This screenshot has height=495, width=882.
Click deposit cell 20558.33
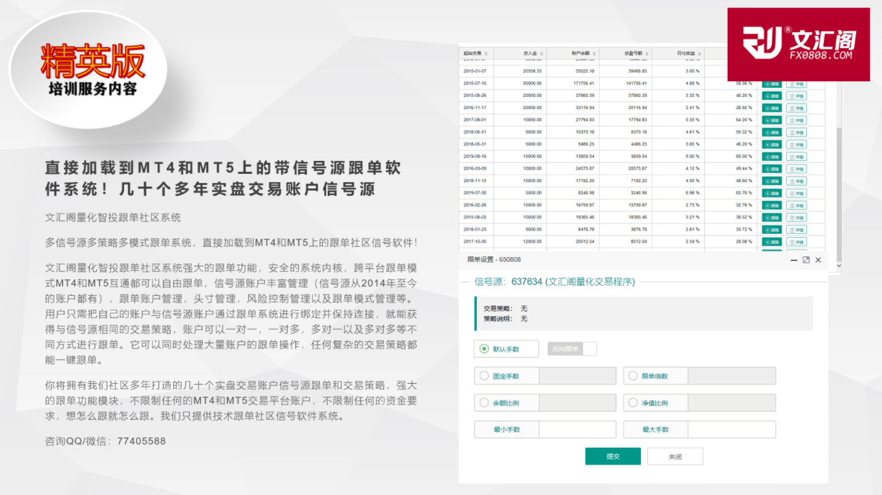tap(532, 71)
